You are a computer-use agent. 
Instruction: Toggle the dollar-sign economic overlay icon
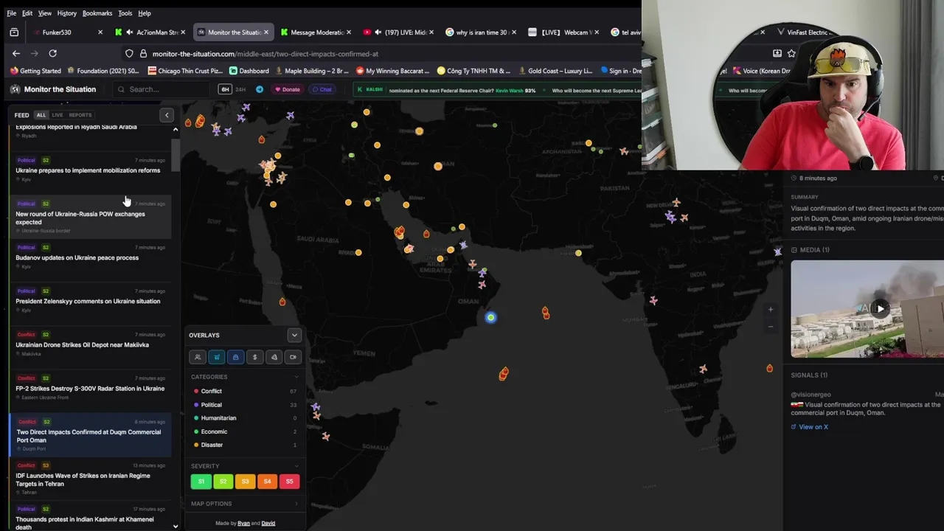tap(255, 357)
